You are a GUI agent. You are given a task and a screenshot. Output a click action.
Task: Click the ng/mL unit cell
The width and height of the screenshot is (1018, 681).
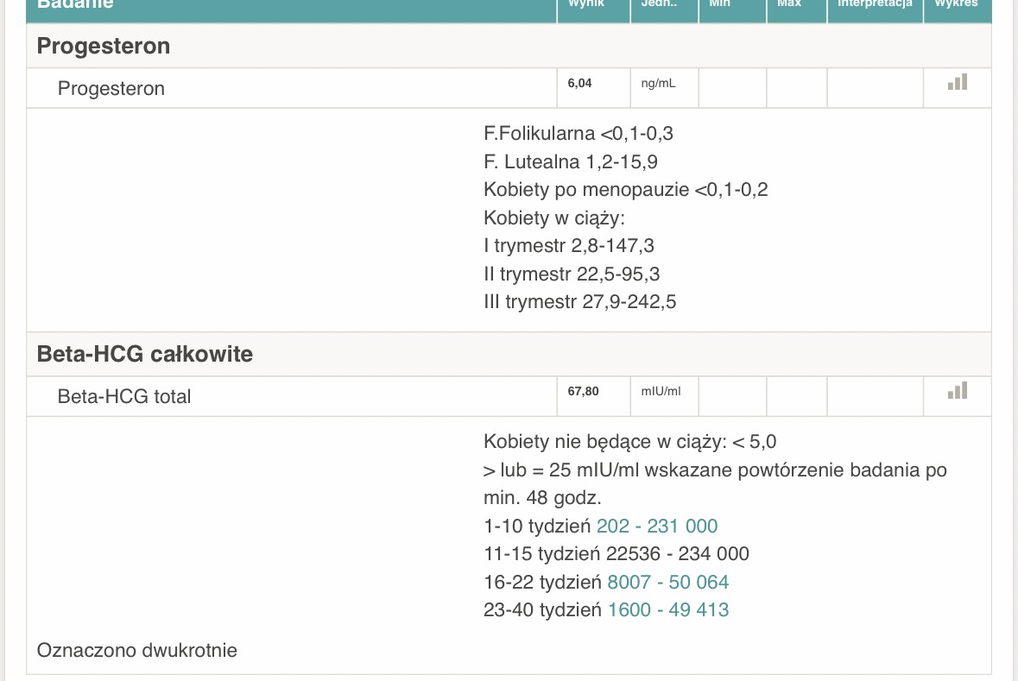pyautogui.click(x=658, y=84)
